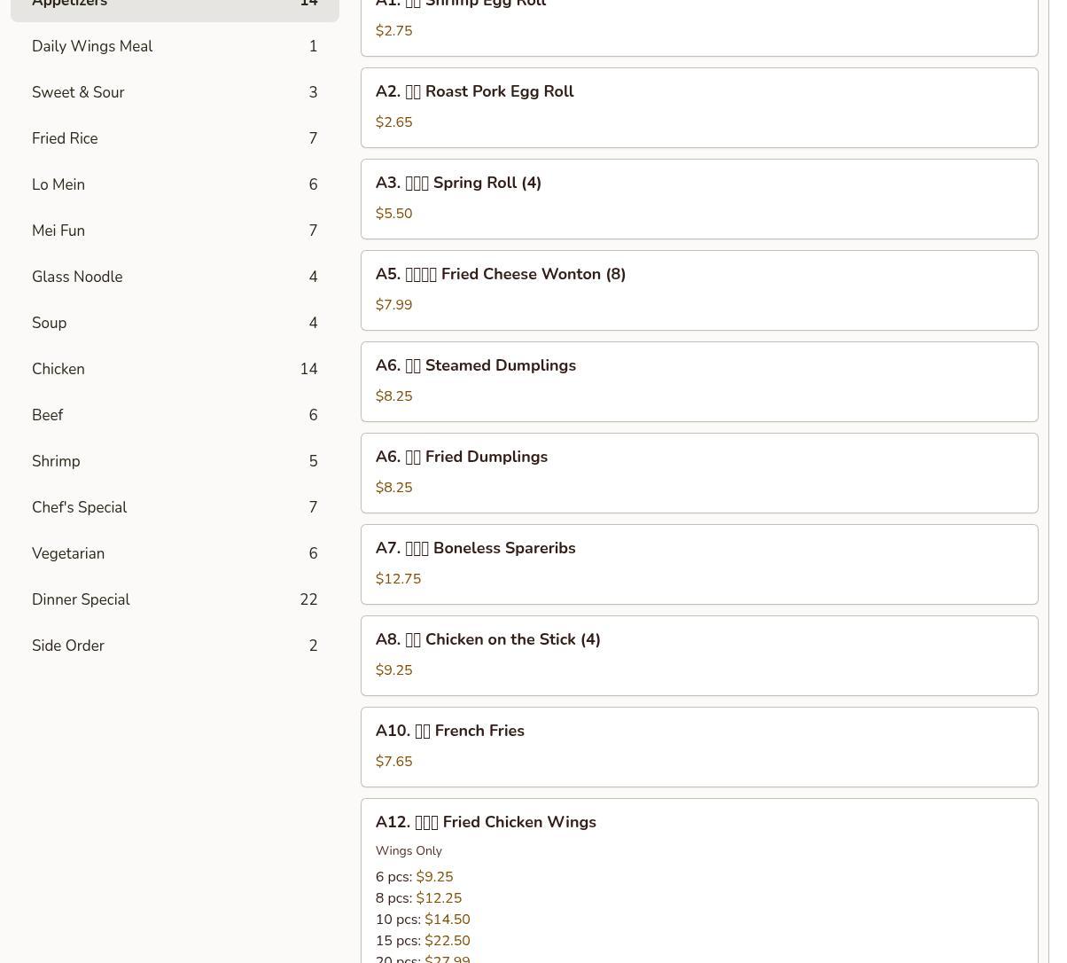Go to Fried Rice category
Viewport: 1067px width, 963px height.
pos(175,138)
